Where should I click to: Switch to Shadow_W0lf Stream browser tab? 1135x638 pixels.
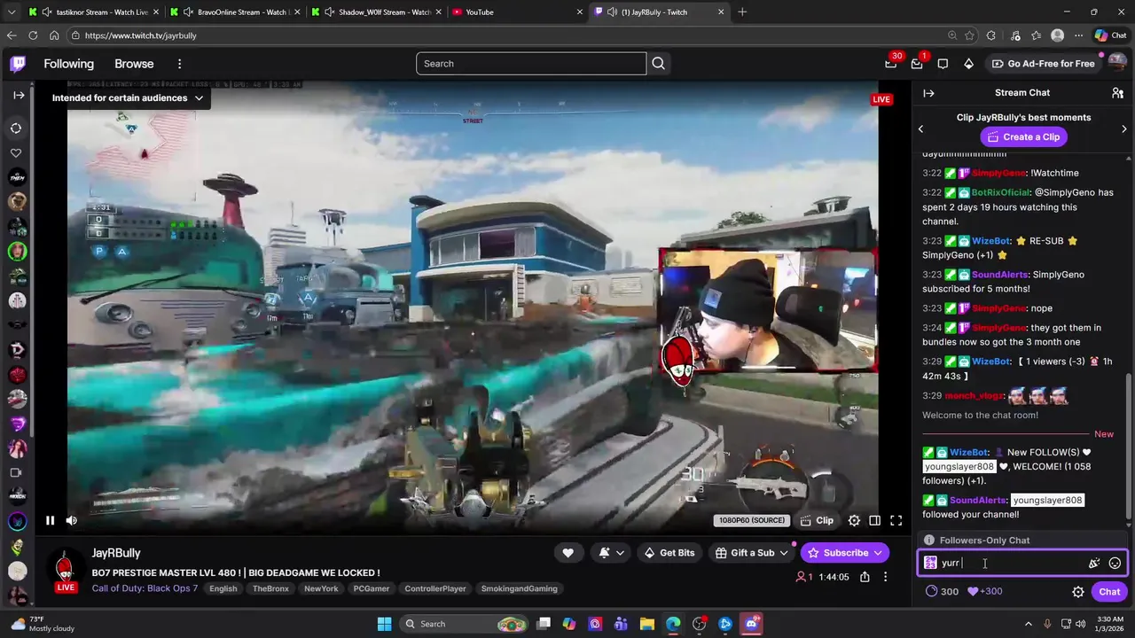376,12
